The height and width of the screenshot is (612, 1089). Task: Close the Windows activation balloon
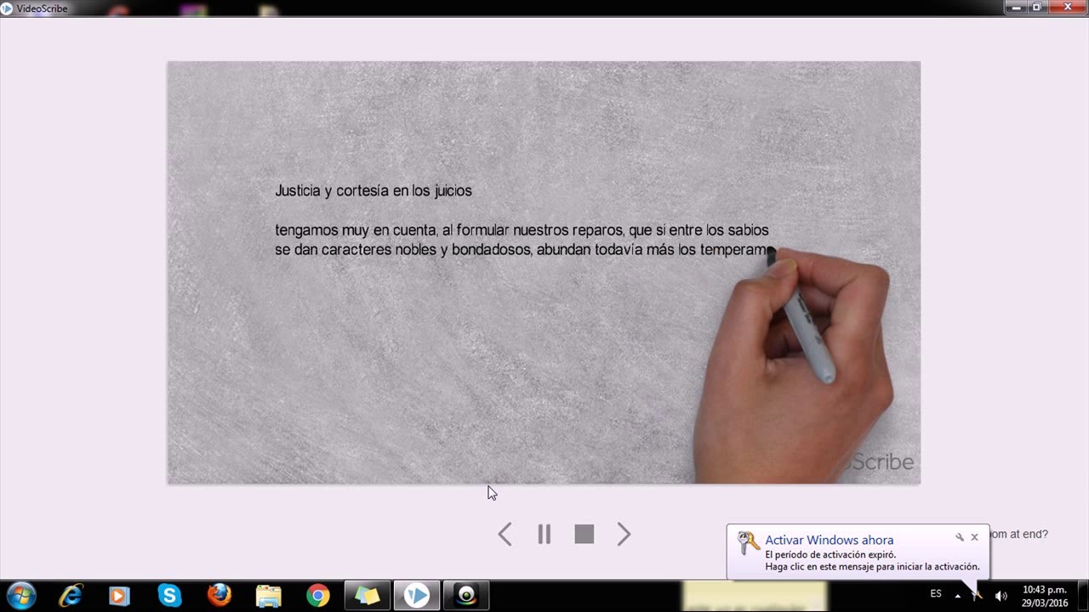tap(975, 537)
